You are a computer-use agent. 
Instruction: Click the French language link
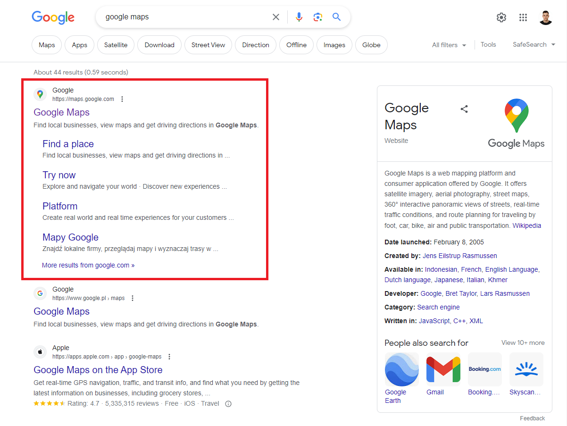[x=471, y=269]
